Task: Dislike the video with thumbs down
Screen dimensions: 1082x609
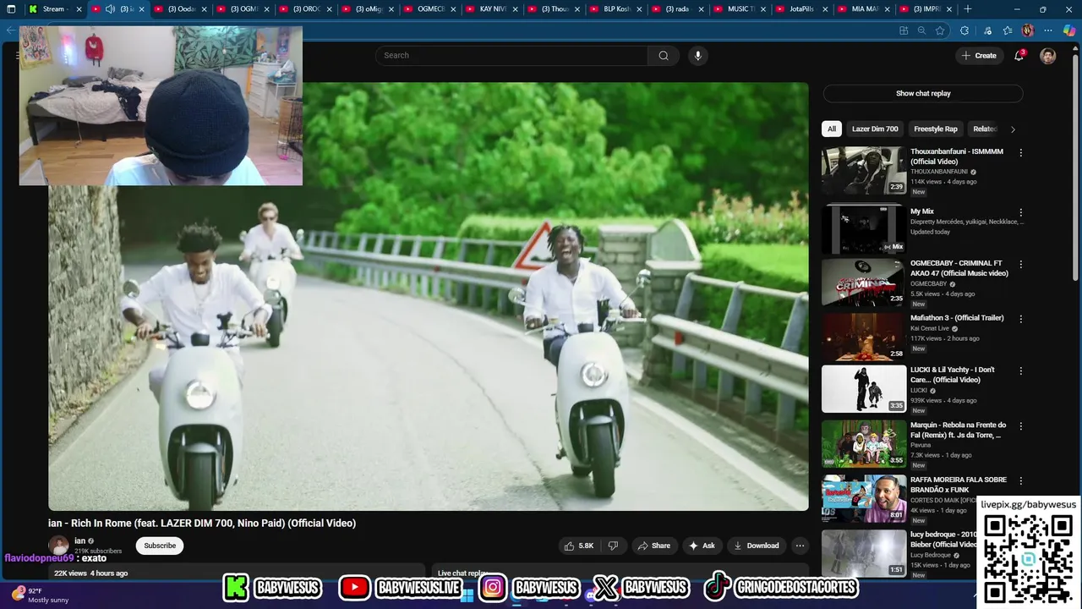Action: (x=613, y=546)
